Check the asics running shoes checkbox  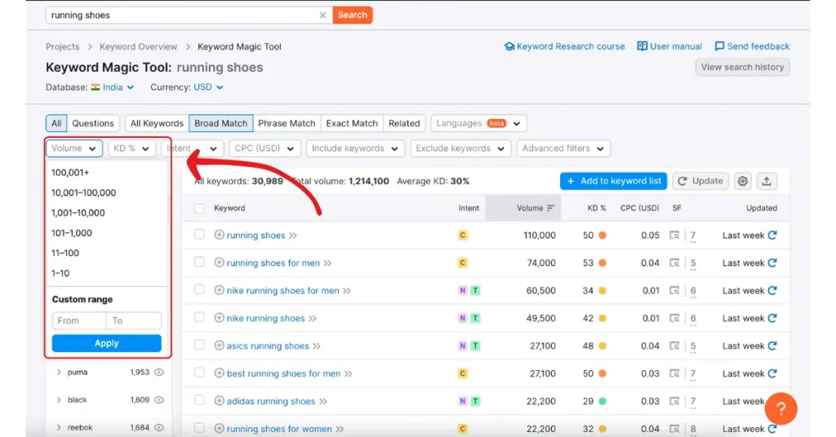(x=199, y=345)
